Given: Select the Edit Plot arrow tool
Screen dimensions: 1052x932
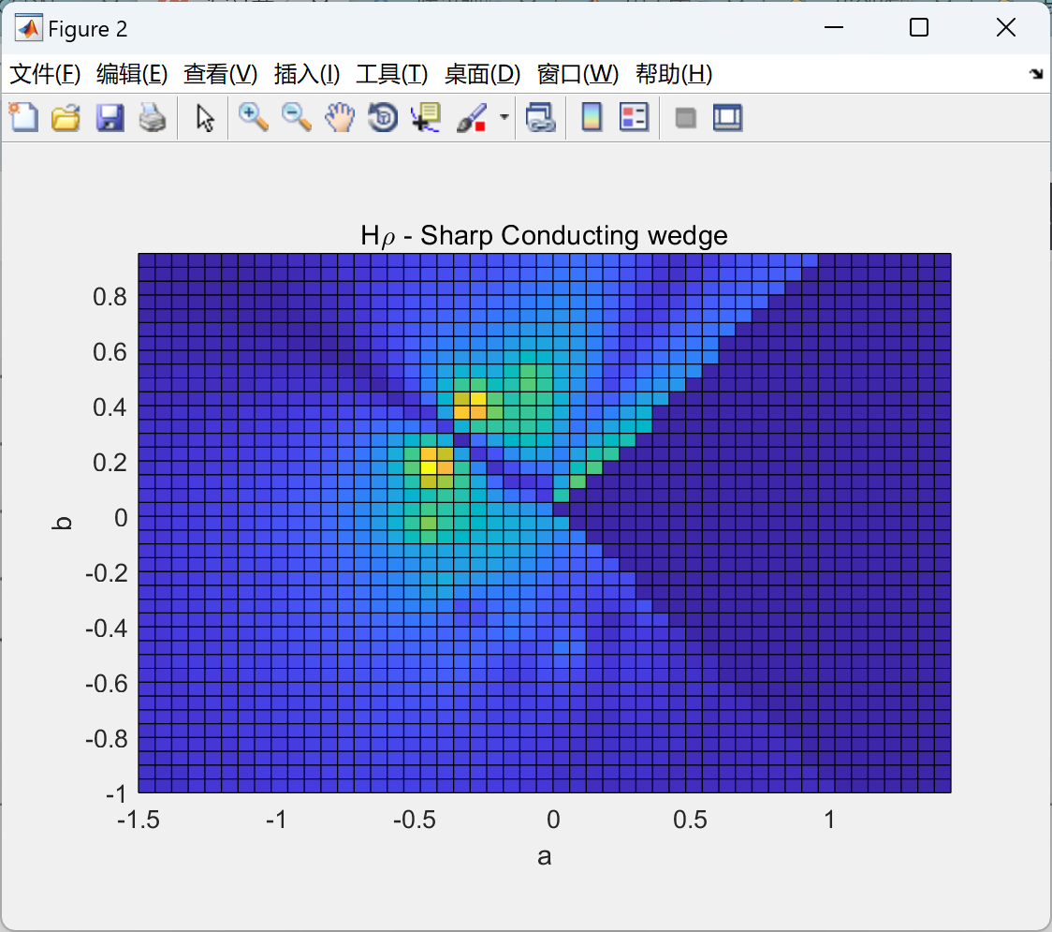Looking at the screenshot, I should [x=205, y=117].
